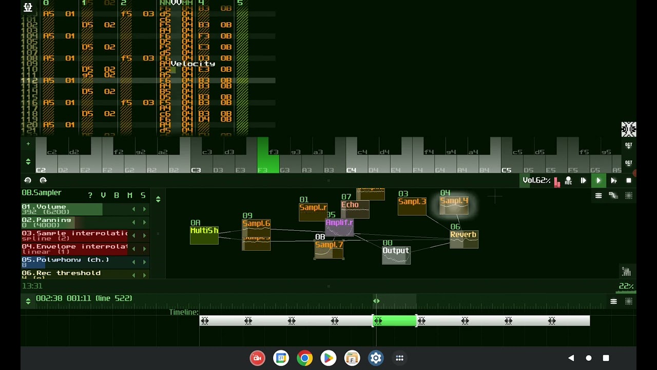Adjust the 01.Volume controller slider
657x370 pixels.
(x=74, y=209)
